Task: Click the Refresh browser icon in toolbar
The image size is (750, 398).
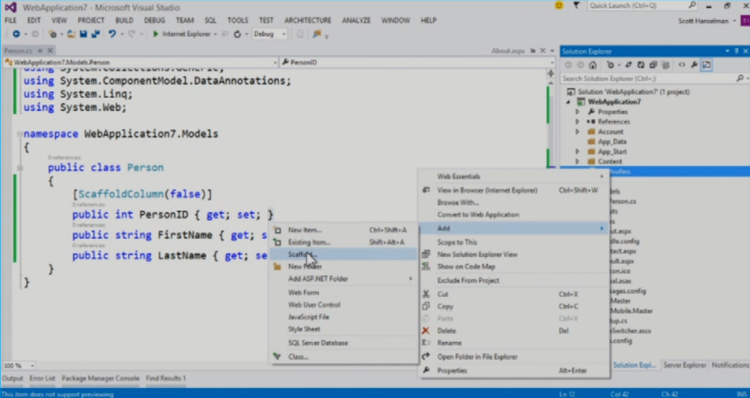Action: tap(237, 34)
